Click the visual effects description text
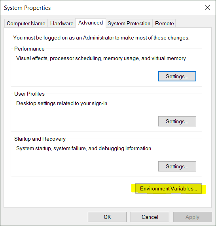Image resolution: width=216 pixels, height=226 pixels. pos(101,58)
